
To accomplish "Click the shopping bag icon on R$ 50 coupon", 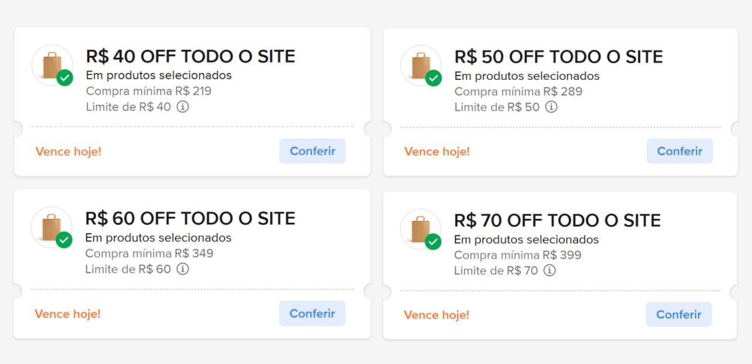I will tap(421, 65).
